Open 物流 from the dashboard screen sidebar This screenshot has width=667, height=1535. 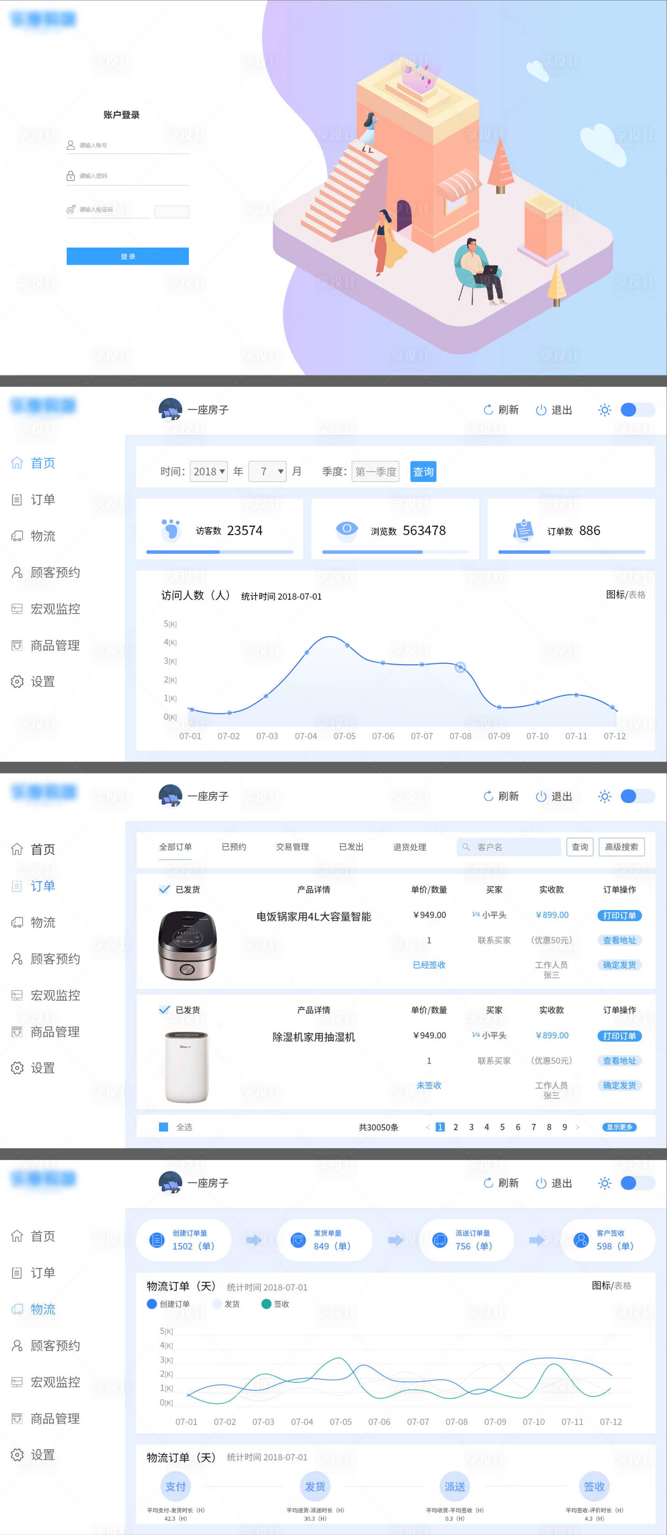pyautogui.click(x=34, y=536)
